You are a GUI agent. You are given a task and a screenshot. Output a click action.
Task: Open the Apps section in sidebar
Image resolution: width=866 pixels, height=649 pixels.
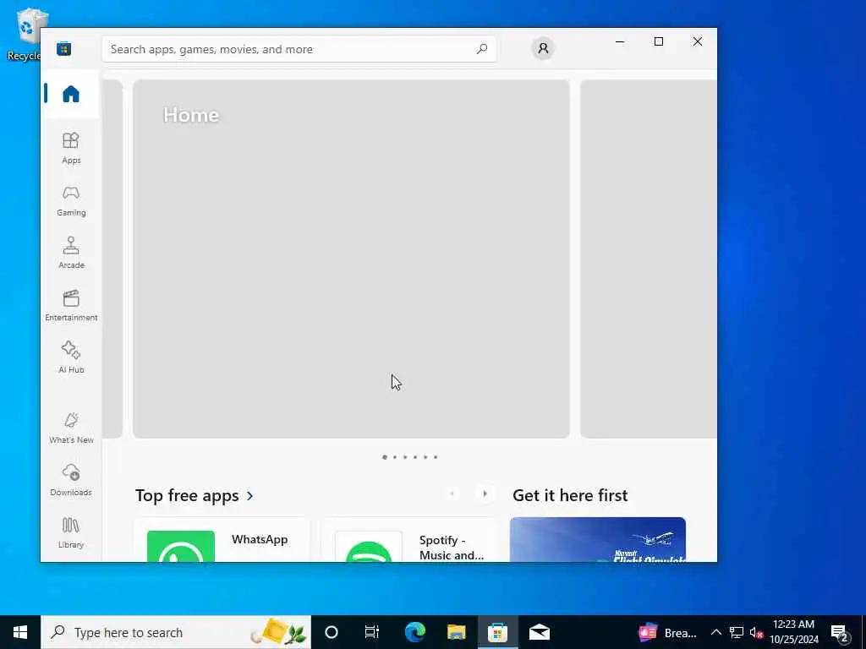[x=71, y=148]
